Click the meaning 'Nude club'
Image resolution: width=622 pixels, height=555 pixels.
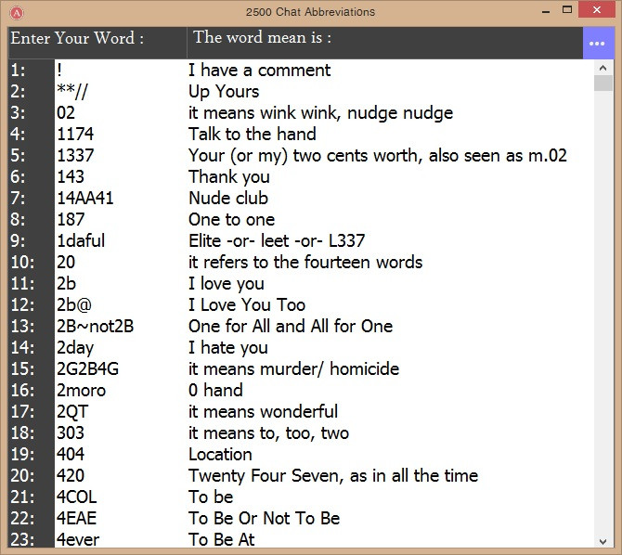coord(228,199)
